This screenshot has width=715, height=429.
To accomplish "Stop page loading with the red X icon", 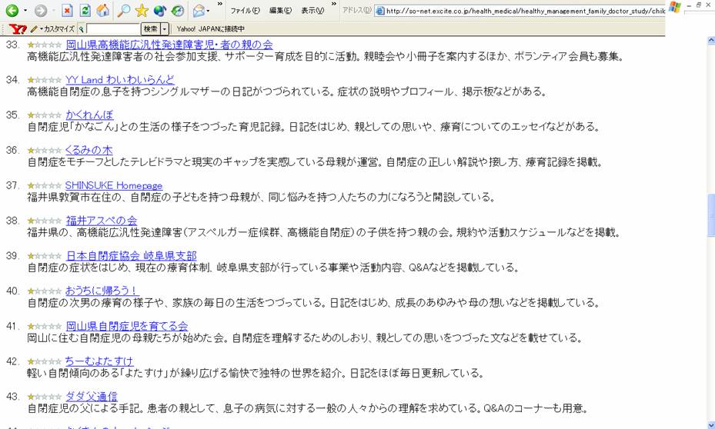I will tap(67, 10).
